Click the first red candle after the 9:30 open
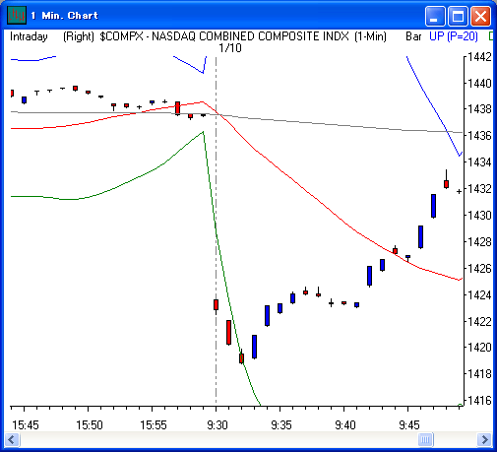Screen dimensions: 497x452 tap(216, 304)
